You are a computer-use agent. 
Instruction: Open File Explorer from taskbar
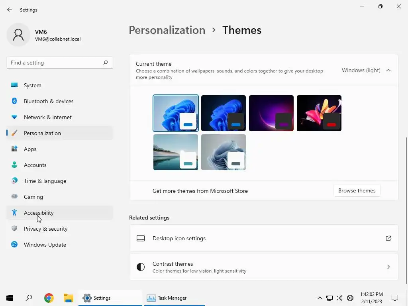tap(69, 298)
